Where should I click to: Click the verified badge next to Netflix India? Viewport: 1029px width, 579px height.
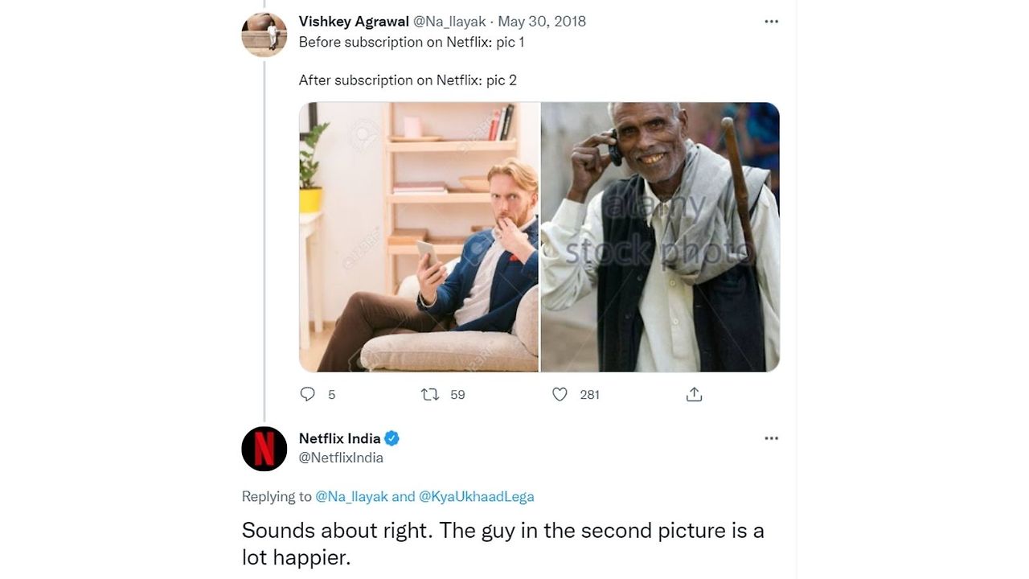pos(392,438)
